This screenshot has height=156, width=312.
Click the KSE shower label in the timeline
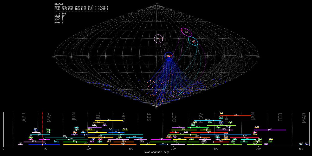coord(20,143)
